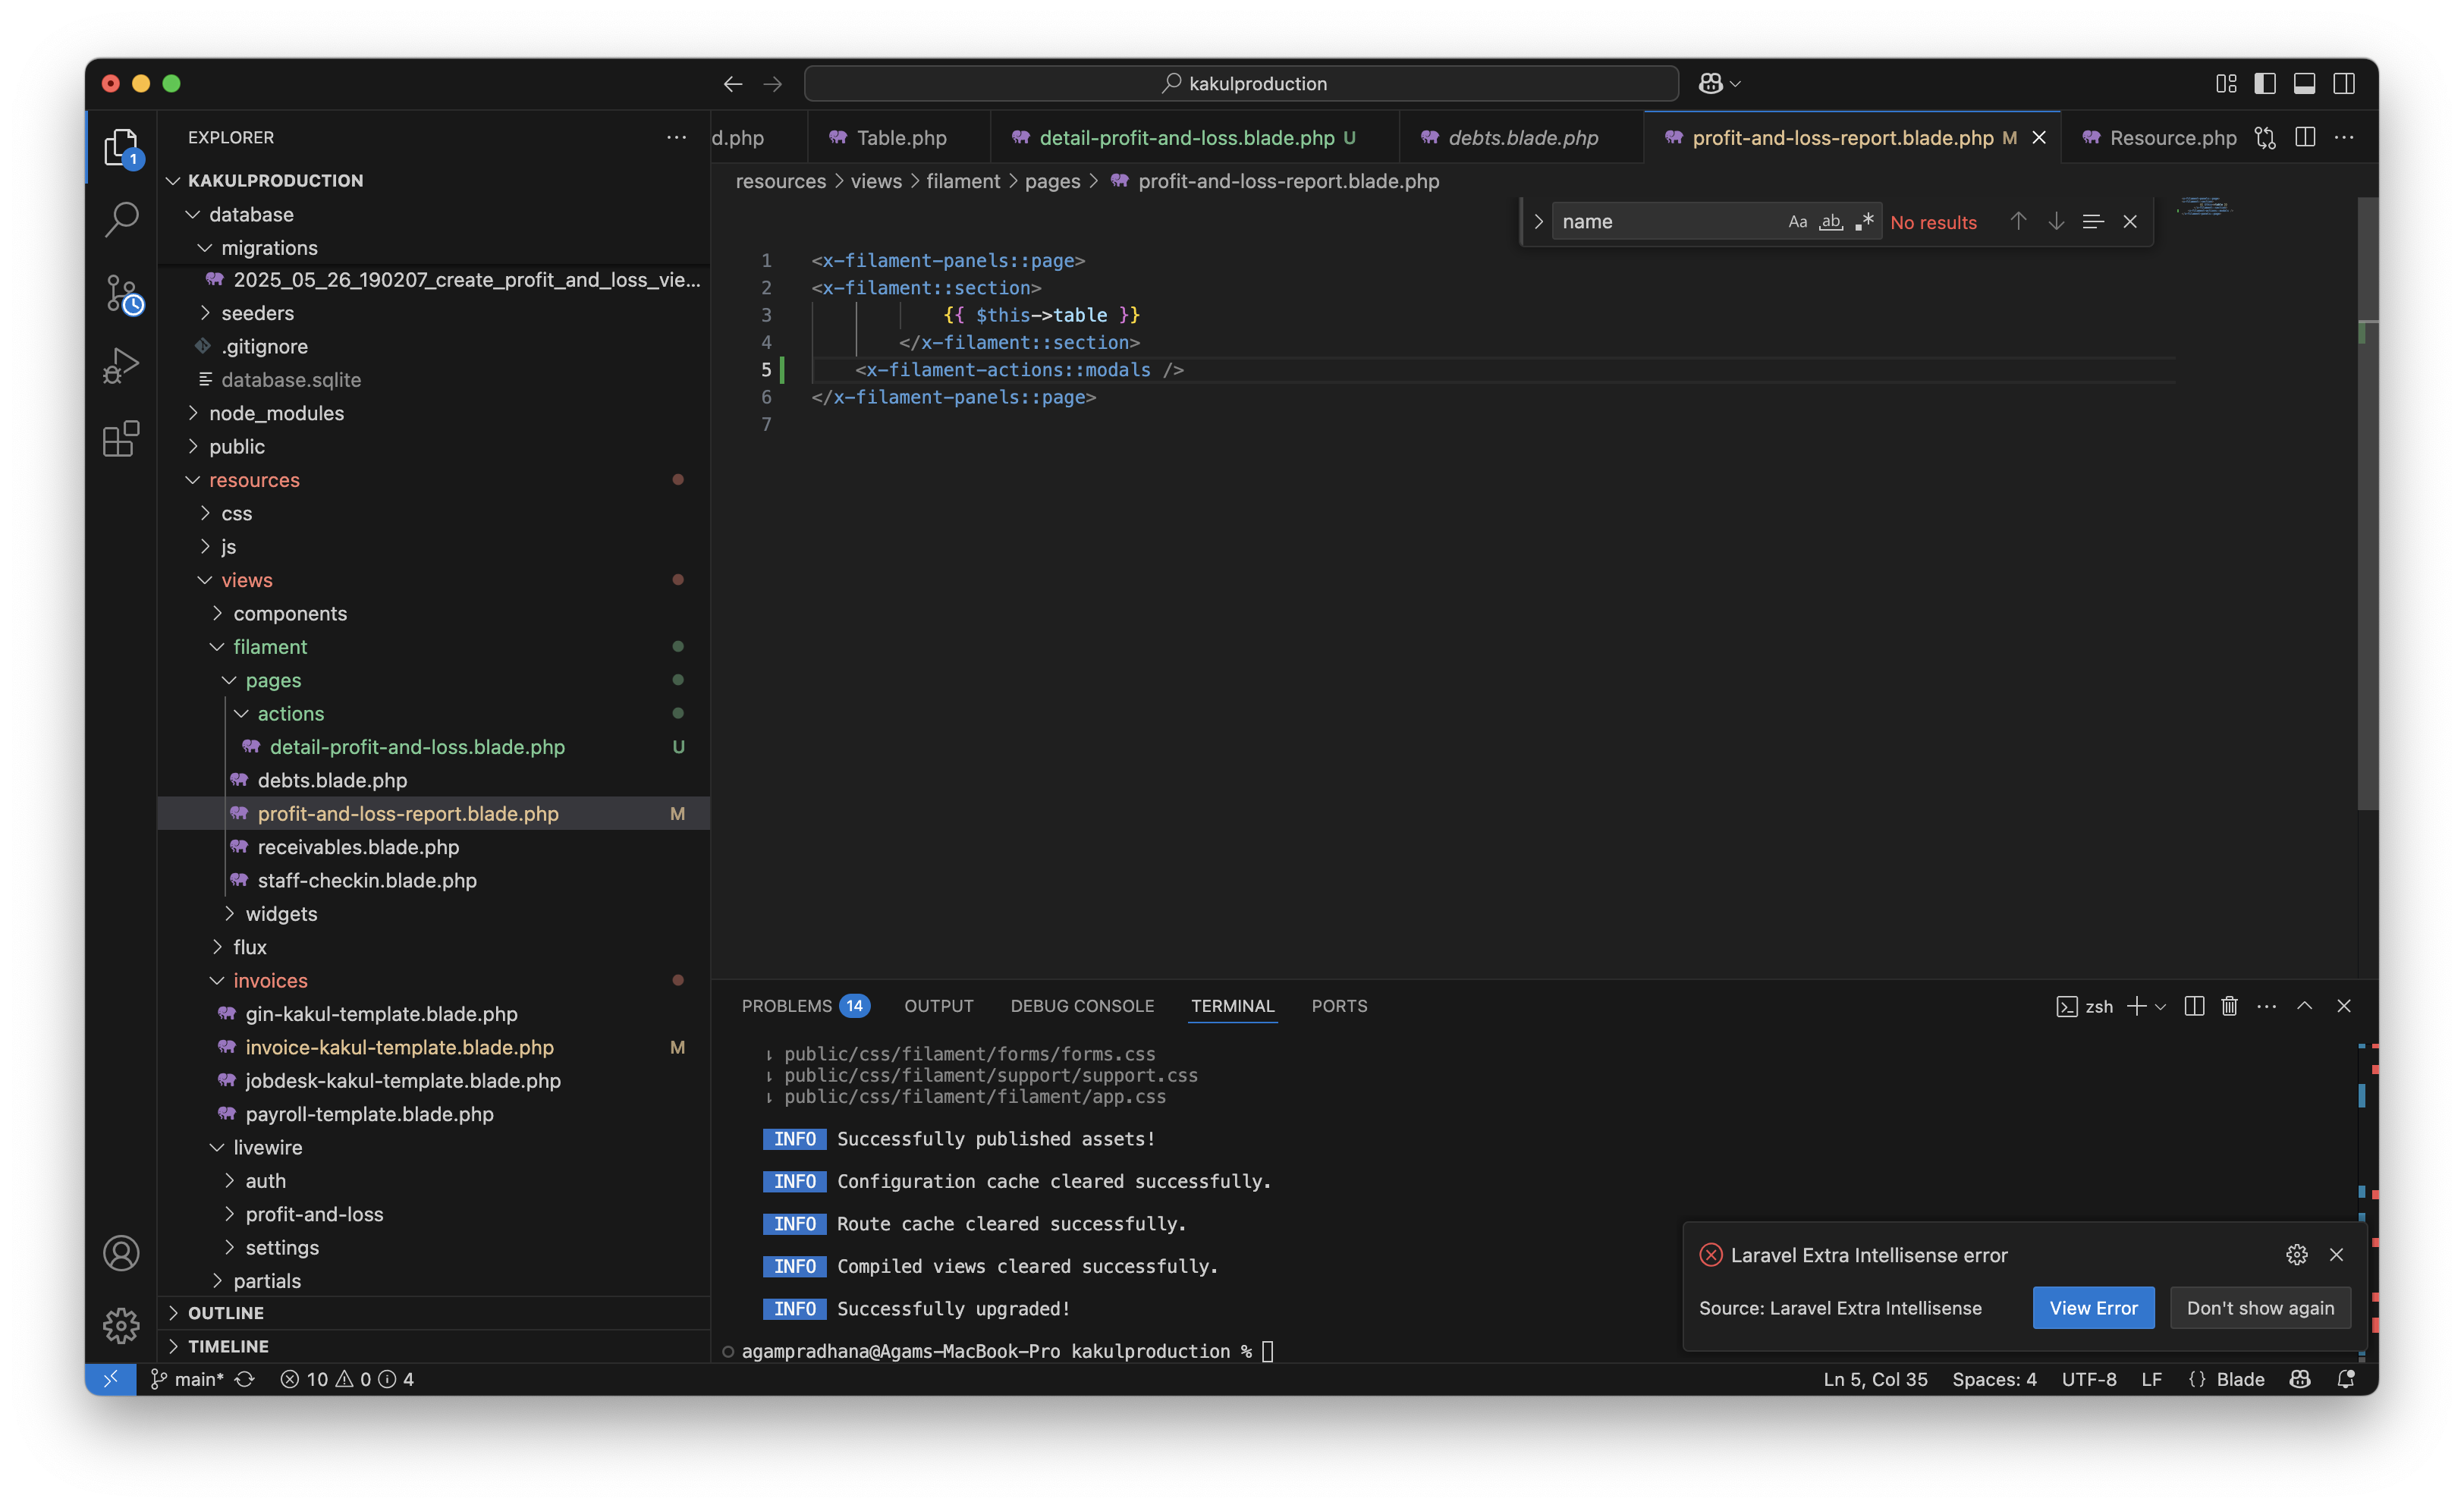Expand the node_modules folder
The height and width of the screenshot is (1508, 2464).
[x=276, y=413]
